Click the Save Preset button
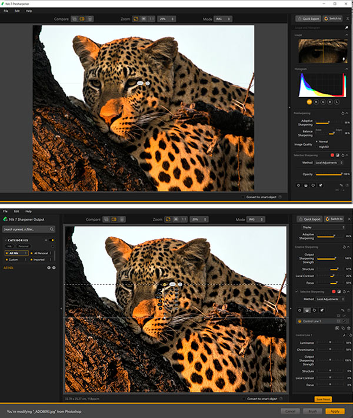 (x=323, y=399)
